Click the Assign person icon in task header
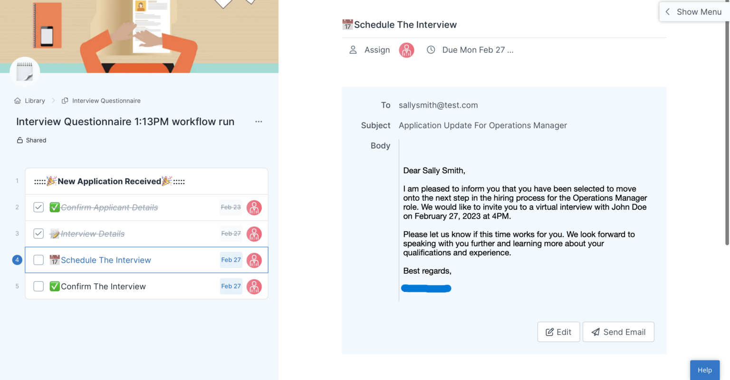 pyautogui.click(x=353, y=50)
